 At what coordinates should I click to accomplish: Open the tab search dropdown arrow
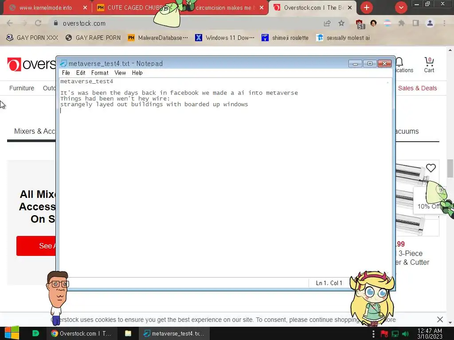click(x=401, y=8)
